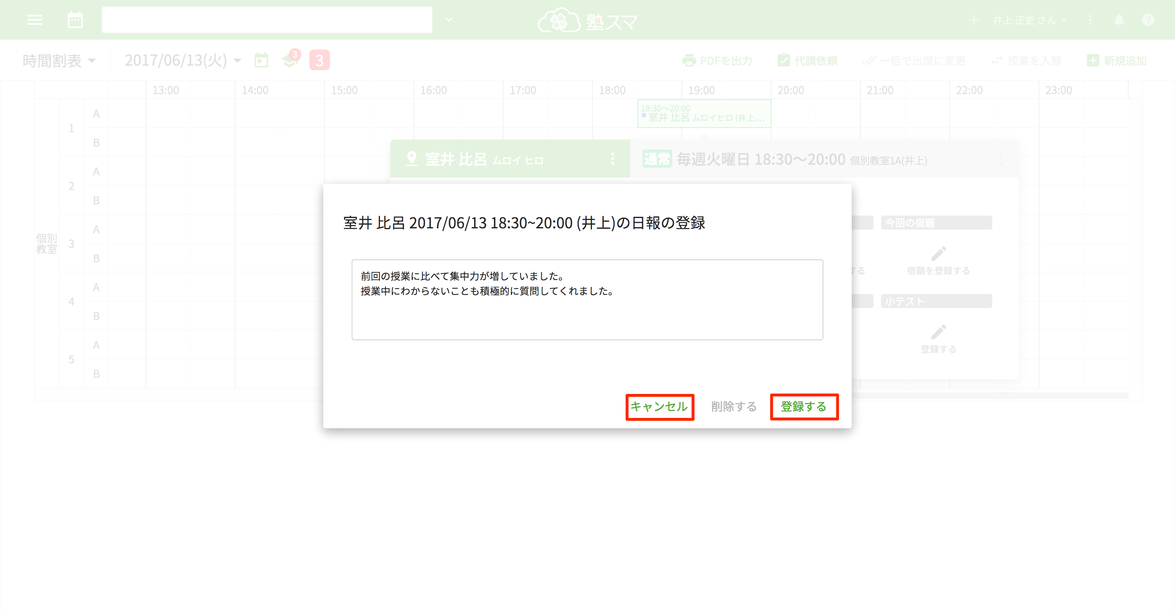Expand the chevron beside the search field

449,19
